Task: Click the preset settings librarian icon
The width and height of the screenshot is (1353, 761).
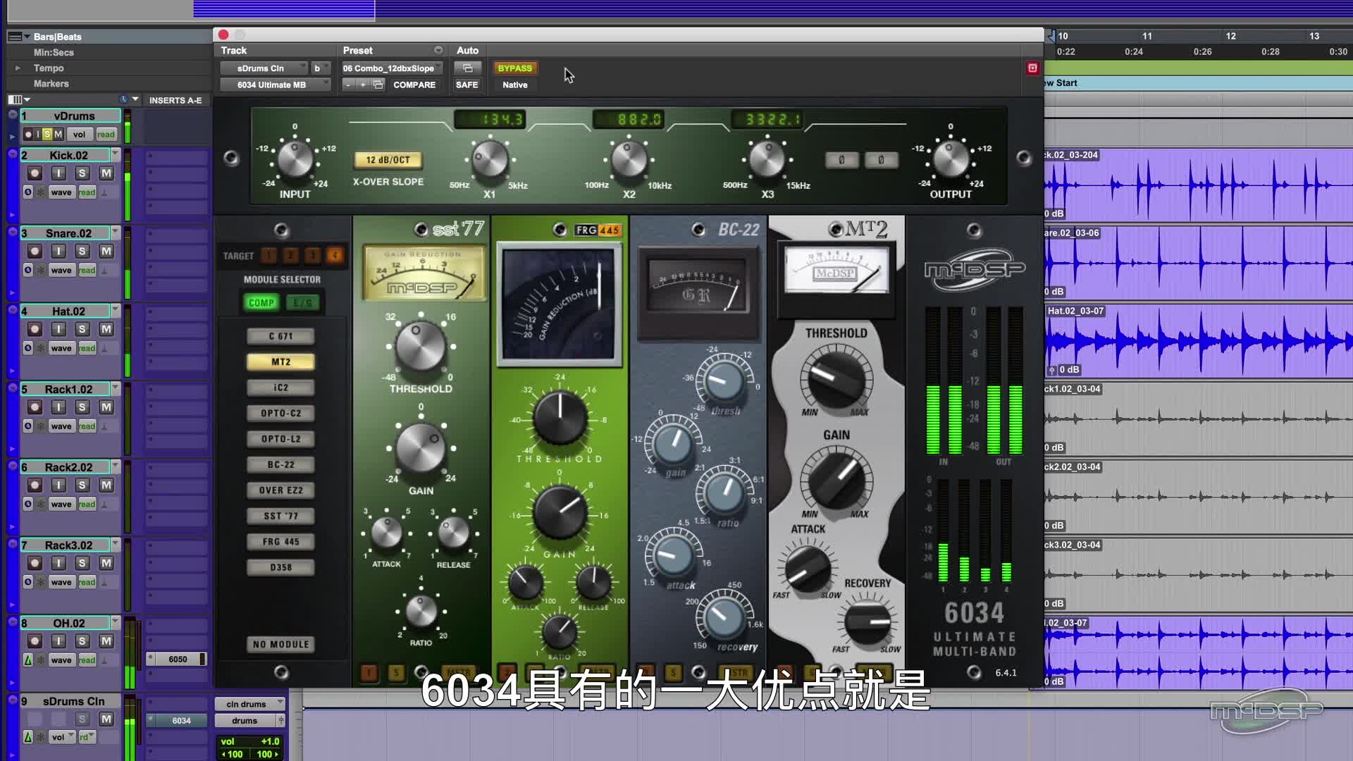Action: [378, 85]
